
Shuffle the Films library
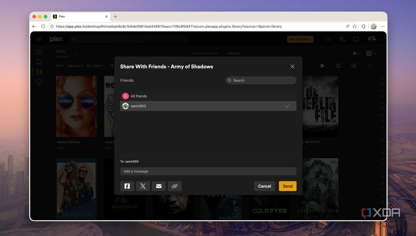(x=338, y=66)
